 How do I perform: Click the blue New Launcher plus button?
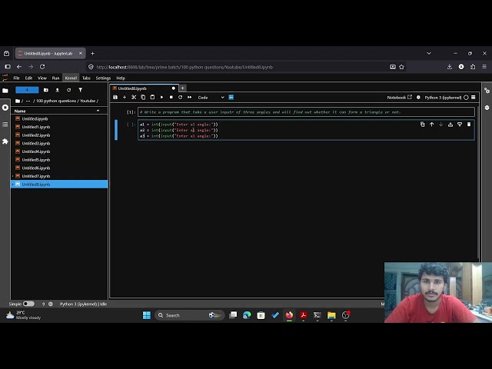coord(27,90)
